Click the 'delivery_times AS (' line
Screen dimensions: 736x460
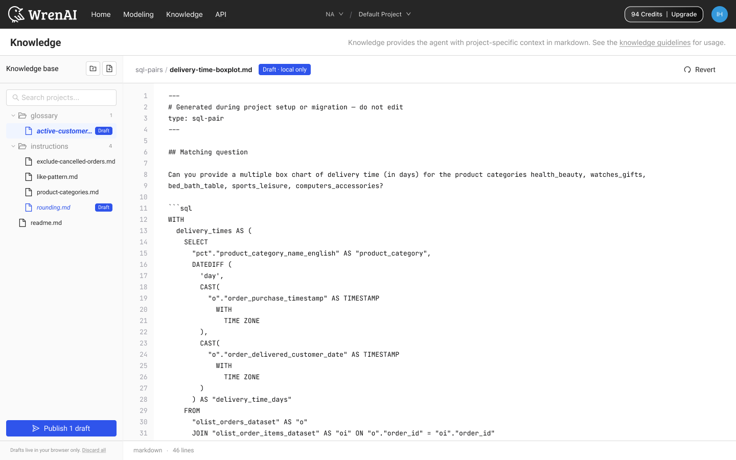pos(214,231)
